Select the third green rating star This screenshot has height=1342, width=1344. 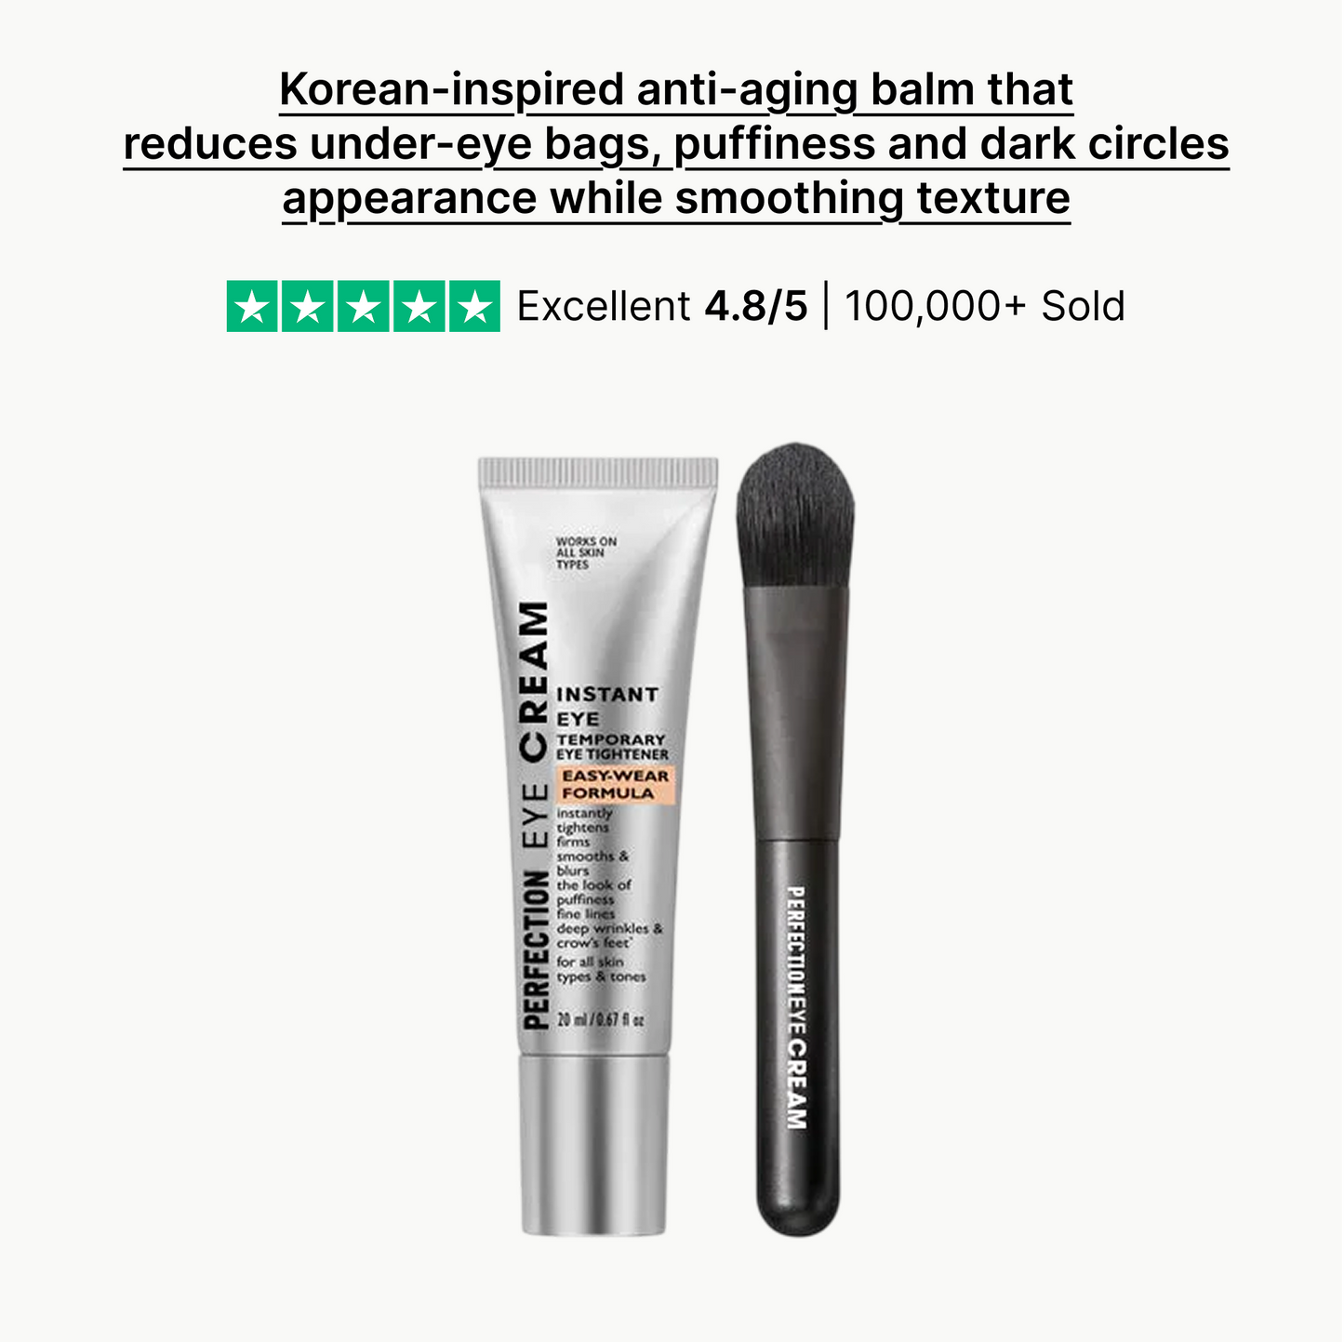(x=364, y=306)
